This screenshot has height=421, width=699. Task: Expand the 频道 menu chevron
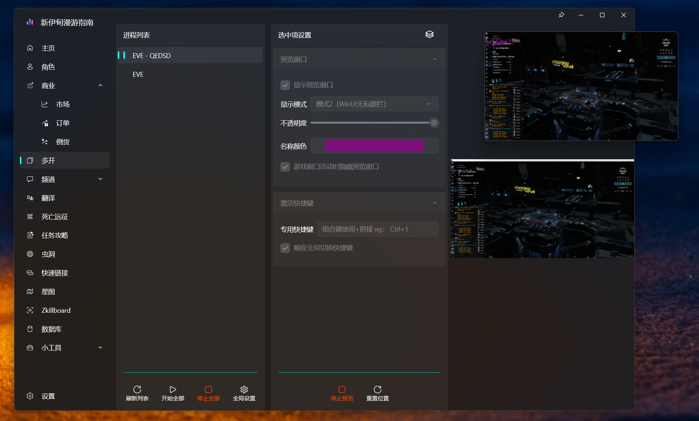click(100, 179)
